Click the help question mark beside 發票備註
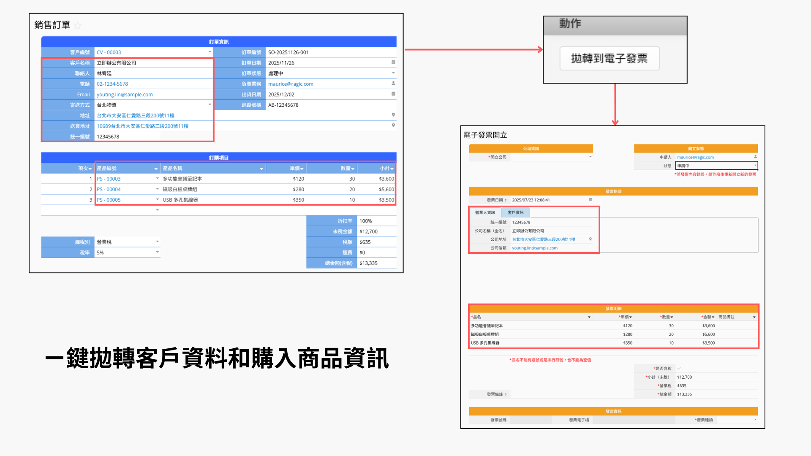Viewport: 811px width, 456px height. (506, 395)
